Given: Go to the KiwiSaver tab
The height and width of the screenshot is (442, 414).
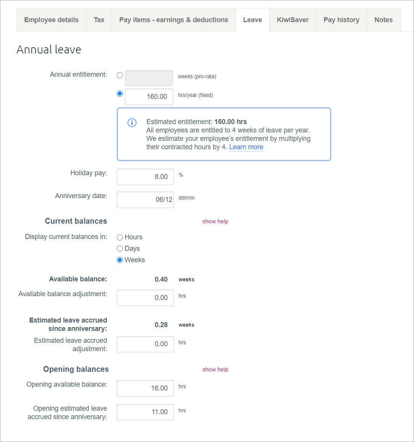Looking at the screenshot, I should click(293, 20).
